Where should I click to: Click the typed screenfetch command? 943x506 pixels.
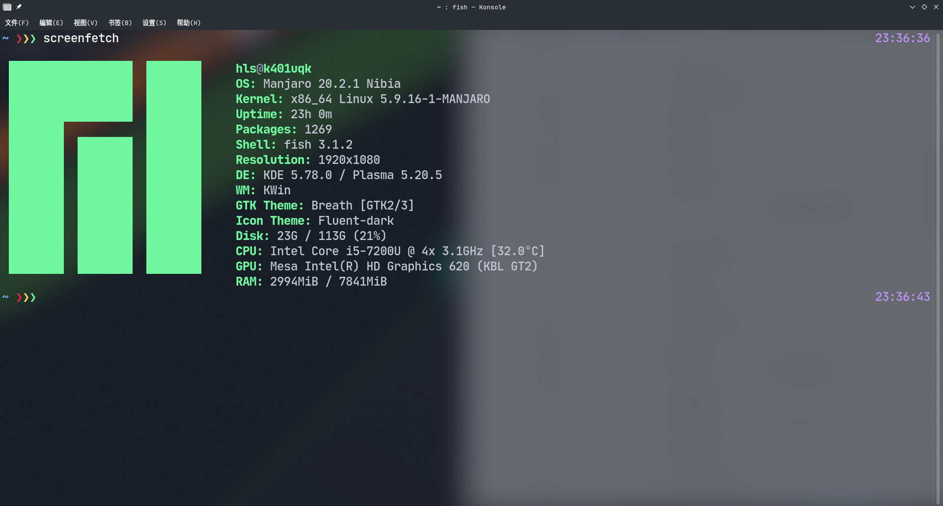(81, 38)
